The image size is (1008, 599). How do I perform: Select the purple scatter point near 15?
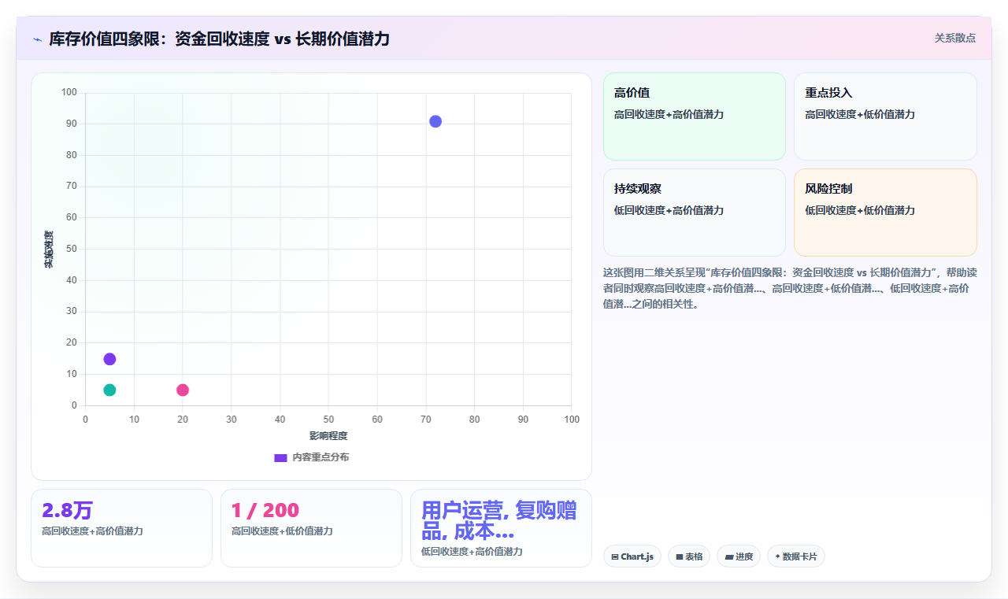(109, 359)
